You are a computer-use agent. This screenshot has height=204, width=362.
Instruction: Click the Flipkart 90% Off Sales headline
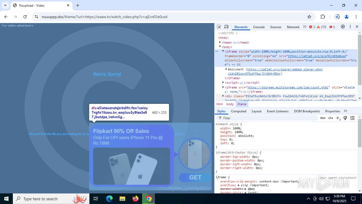(x=121, y=131)
